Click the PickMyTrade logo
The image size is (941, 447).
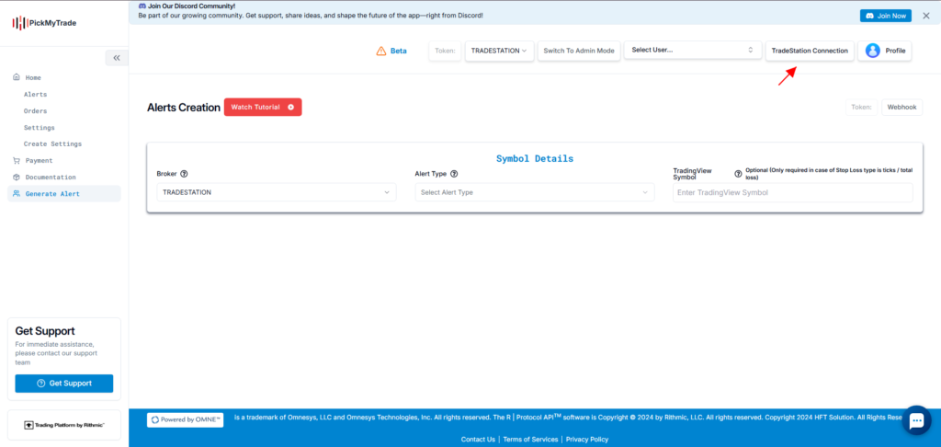coord(44,23)
